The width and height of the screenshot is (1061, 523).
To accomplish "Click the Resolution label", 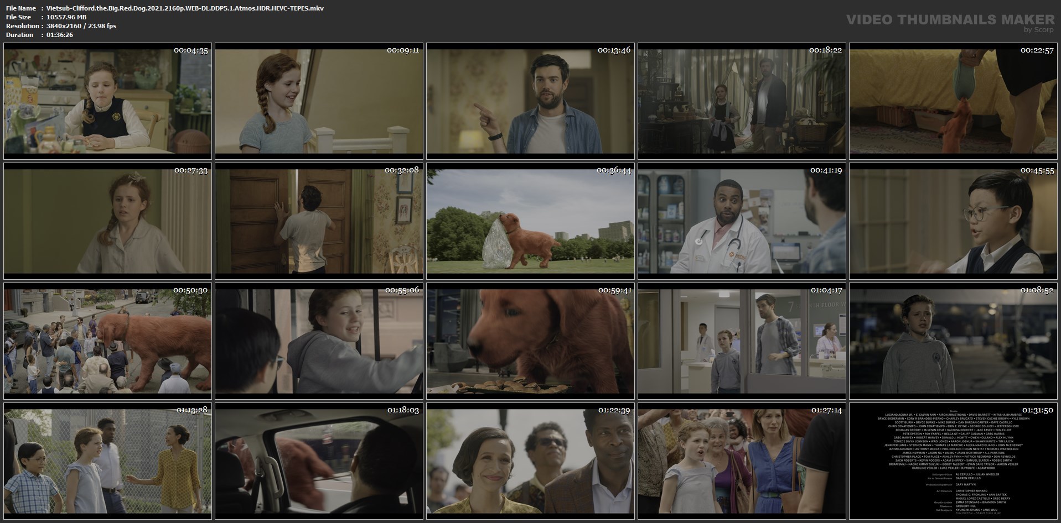I will point(22,26).
